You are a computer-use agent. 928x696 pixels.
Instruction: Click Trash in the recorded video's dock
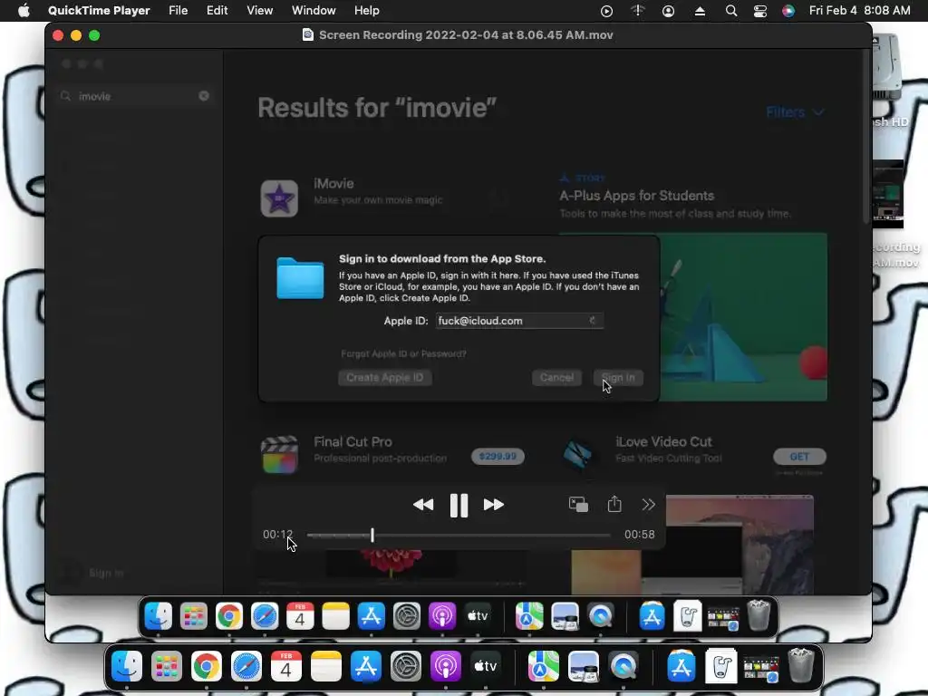pyautogui.click(x=759, y=615)
